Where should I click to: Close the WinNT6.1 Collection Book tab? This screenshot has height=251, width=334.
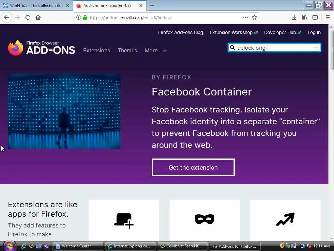pyautogui.click(x=68, y=6)
